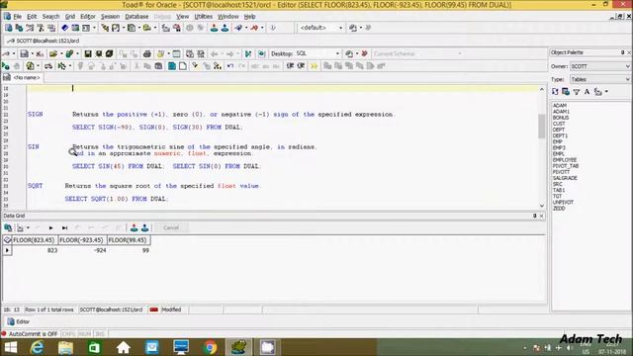Click printer icon in editor toolbar

[147, 53]
